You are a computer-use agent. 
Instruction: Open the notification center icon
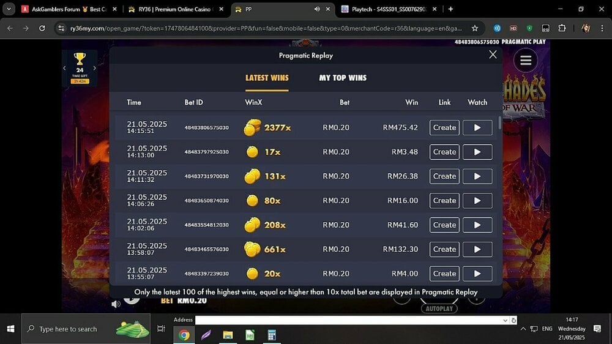tap(597, 329)
